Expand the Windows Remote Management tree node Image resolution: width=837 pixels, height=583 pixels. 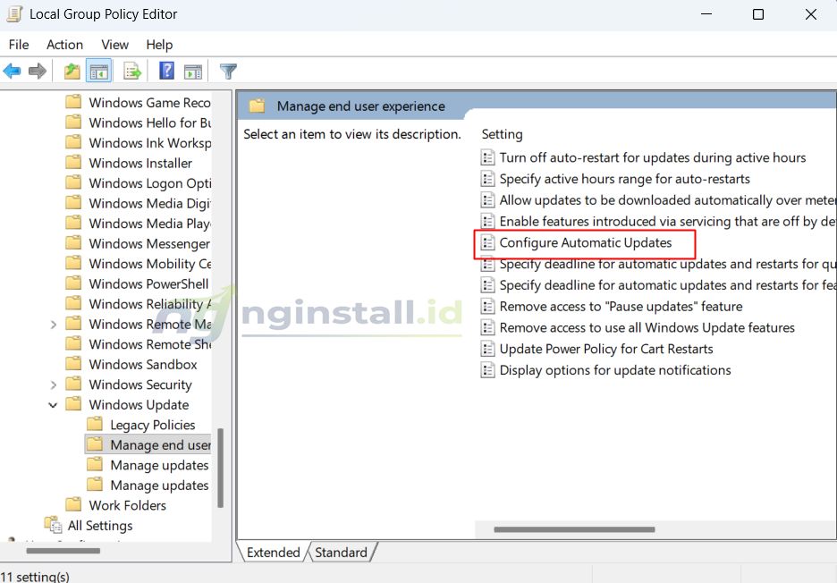pyautogui.click(x=54, y=324)
